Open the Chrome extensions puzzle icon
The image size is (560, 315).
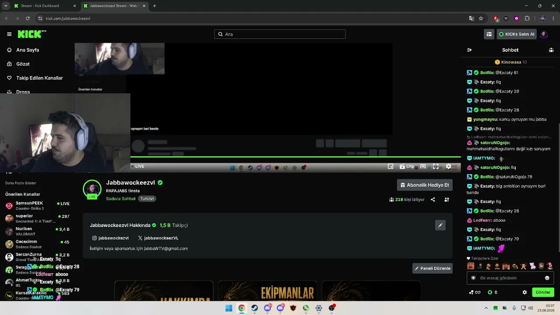click(x=527, y=18)
